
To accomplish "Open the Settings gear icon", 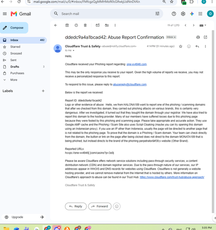I will pyautogui.click(x=183, y=14).
